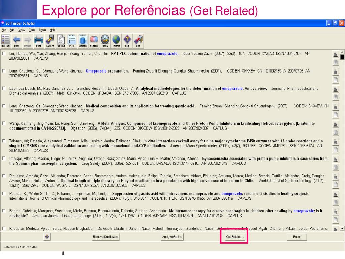
Task: Launch the Internet globe icon
Action: tap(116, 41)
